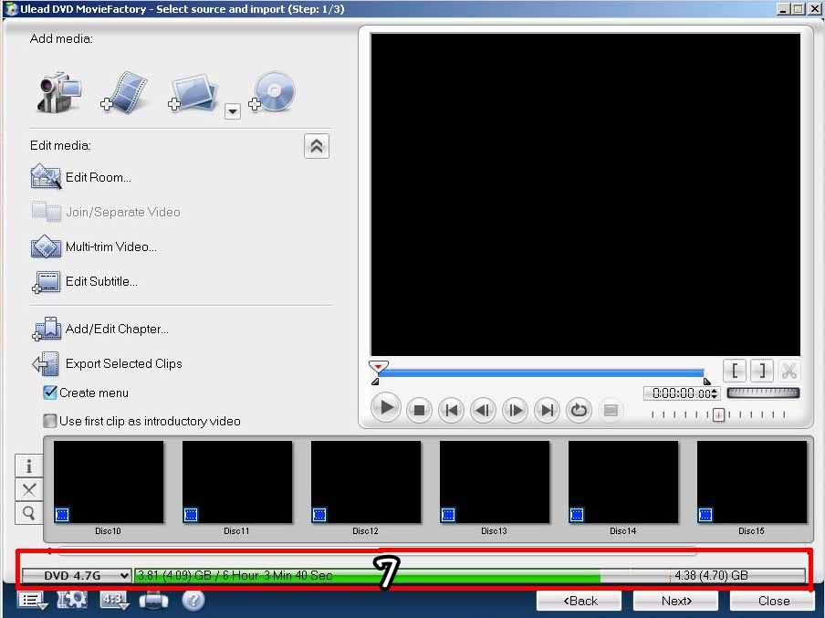This screenshot has width=825, height=618.
Task: Toggle the repeat loop playback icon
Action: [579, 410]
